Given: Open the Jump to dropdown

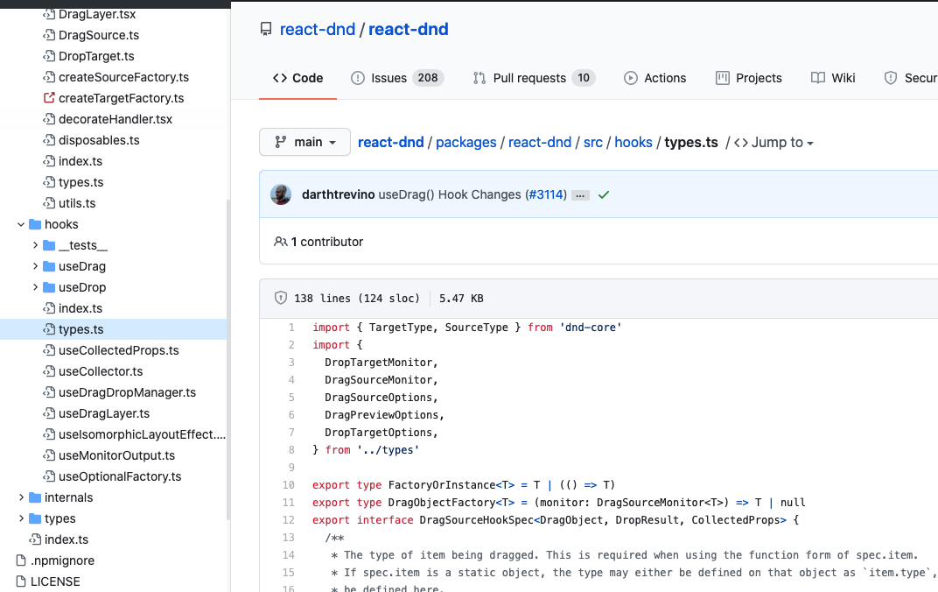Looking at the screenshot, I should click(773, 143).
